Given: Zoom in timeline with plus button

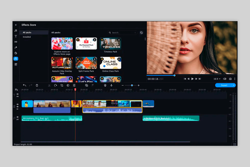Looking at the screenshot, I should (139, 85).
